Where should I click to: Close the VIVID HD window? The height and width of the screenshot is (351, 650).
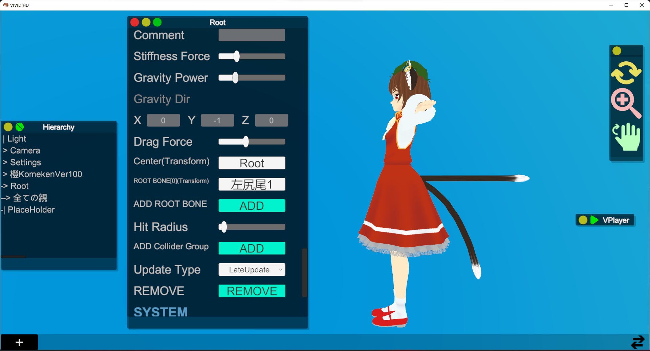pos(642,5)
